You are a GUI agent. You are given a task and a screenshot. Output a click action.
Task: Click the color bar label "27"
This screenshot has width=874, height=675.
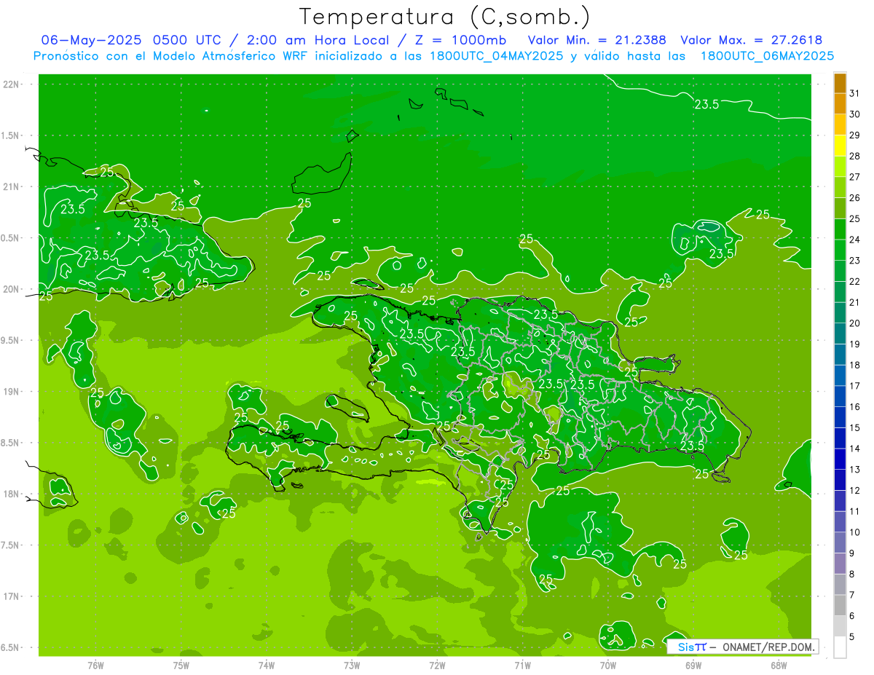click(855, 177)
